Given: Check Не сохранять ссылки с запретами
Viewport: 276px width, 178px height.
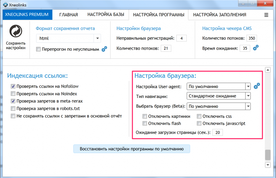Looking at the screenshot, I should tap(13, 116).
